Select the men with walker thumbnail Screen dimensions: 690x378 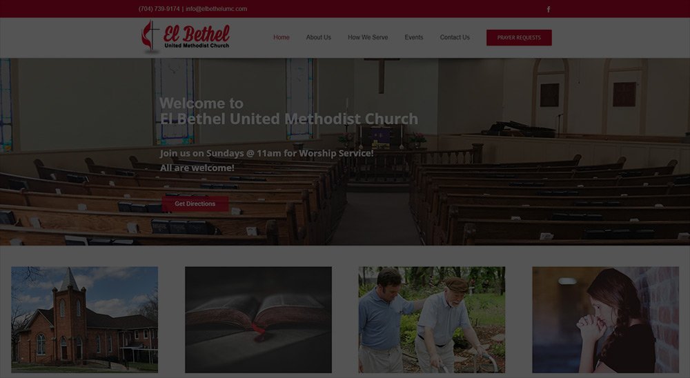(432, 320)
